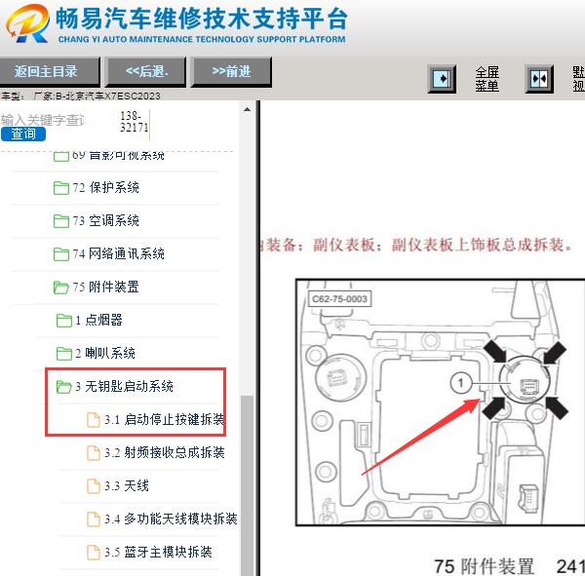Open the 72 保护系统 folder icon
Image resolution: width=585 pixels, height=576 pixels.
pyautogui.click(x=60, y=188)
